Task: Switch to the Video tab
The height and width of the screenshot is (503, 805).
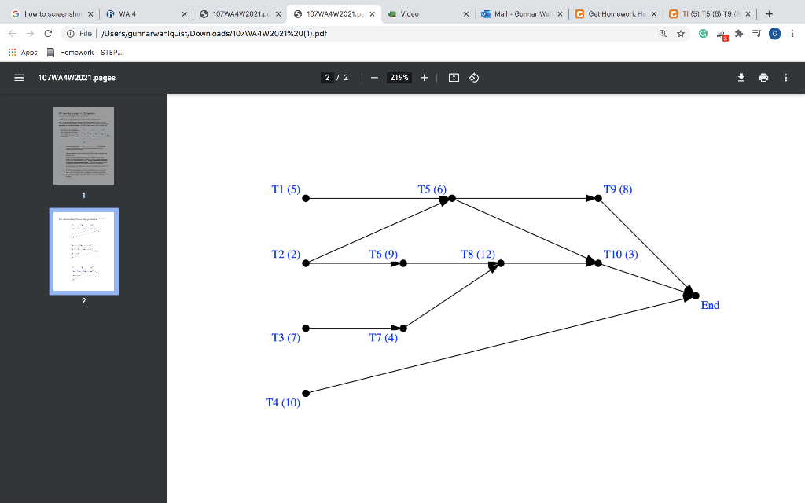Action: (x=428, y=14)
